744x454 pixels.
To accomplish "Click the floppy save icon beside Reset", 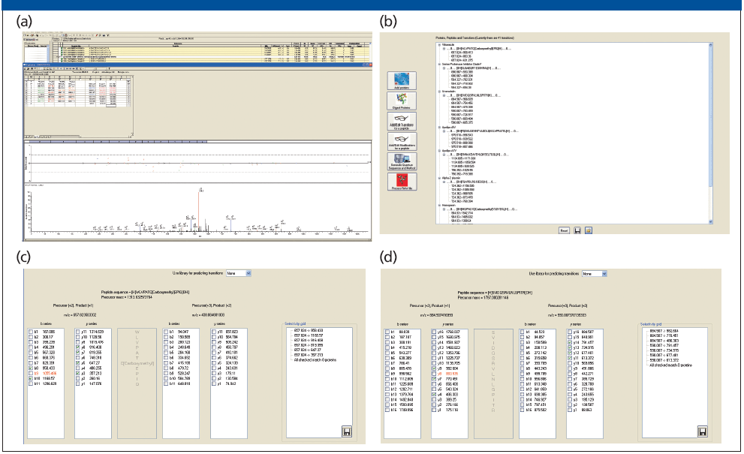I will 577,230.
